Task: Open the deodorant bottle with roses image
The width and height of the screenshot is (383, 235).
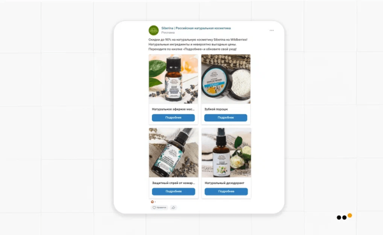Action: [x=227, y=153]
